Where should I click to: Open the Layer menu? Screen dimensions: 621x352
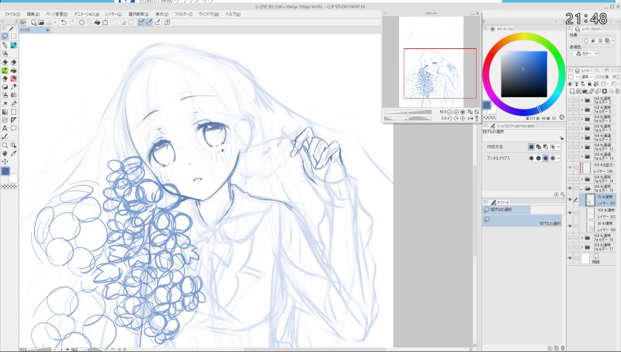point(113,14)
